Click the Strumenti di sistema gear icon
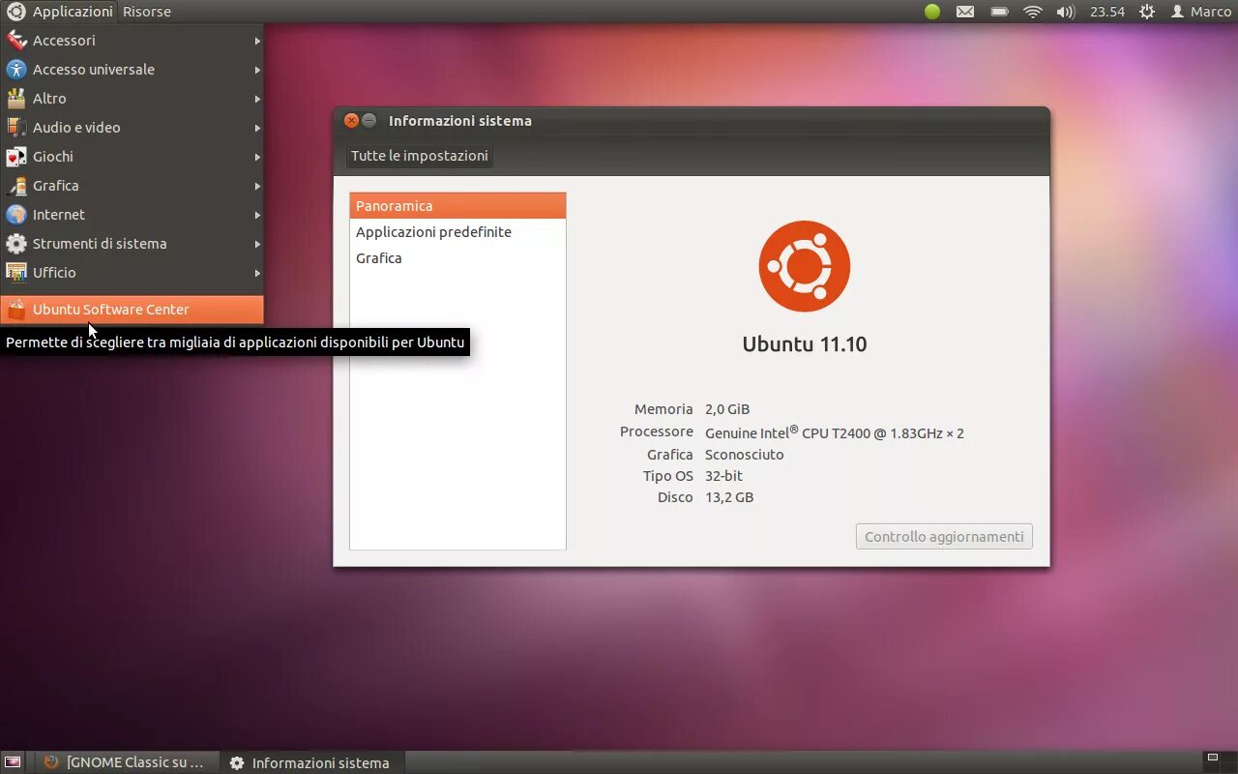1238x774 pixels. (16, 244)
